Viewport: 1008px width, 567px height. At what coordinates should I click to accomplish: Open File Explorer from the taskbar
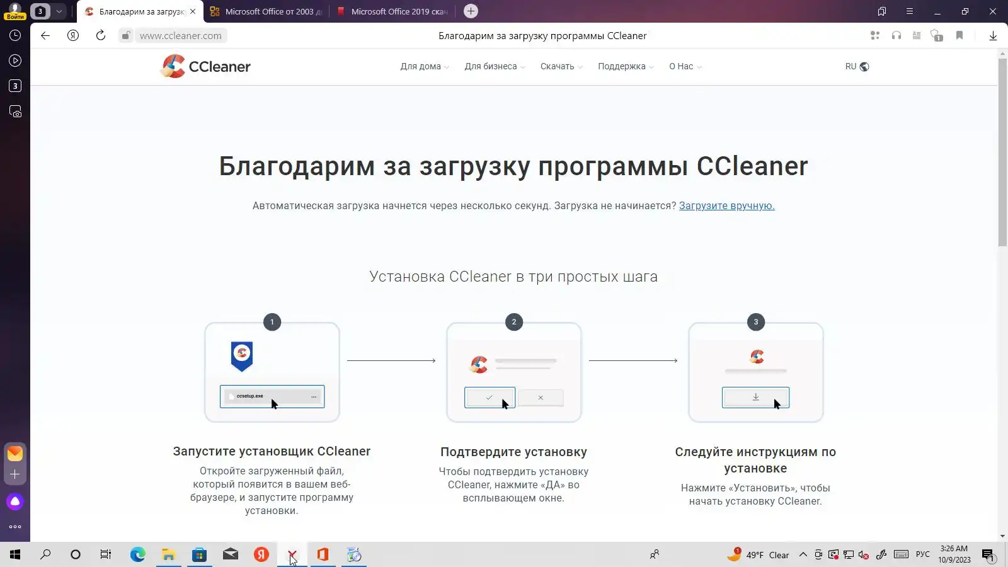click(x=168, y=554)
